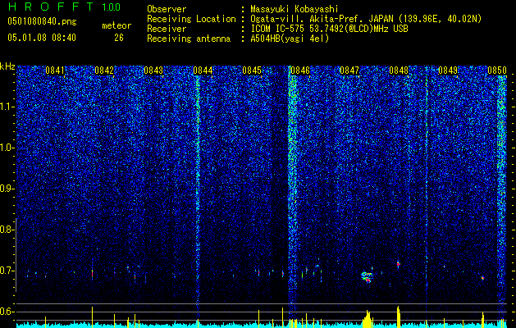The image size is (516, 328).
Task: Click the small meteor echo below 0850
Action: coord(482,278)
